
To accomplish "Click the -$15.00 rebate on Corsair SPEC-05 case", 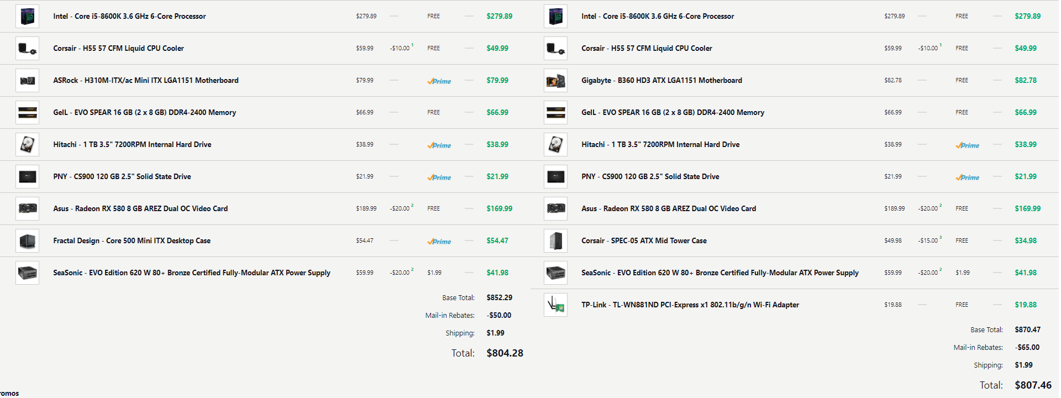I will [x=928, y=241].
